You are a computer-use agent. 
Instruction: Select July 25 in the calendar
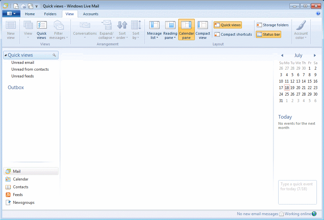[287, 94]
